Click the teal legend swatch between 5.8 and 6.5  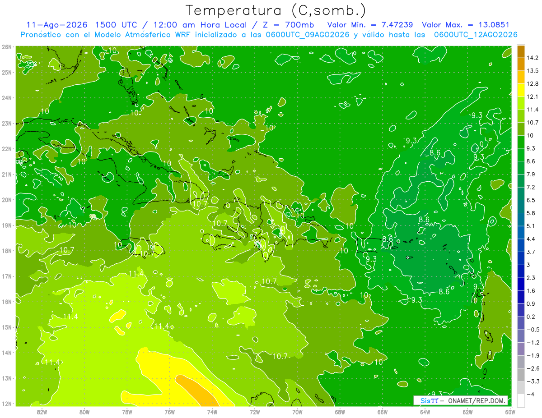[x=521, y=207]
